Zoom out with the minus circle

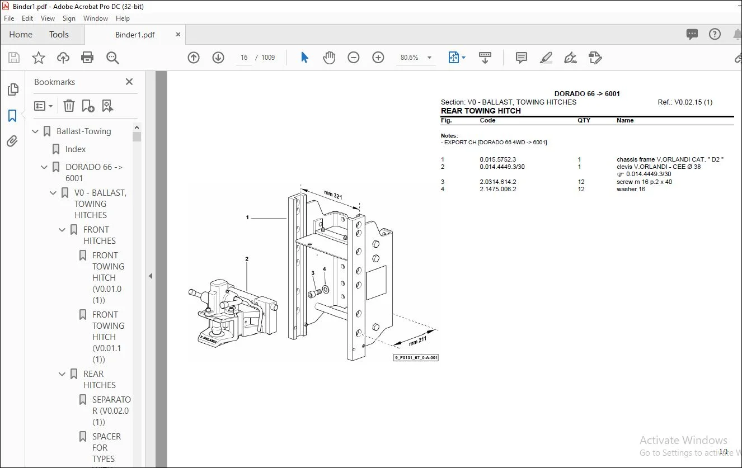(x=354, y=58)
